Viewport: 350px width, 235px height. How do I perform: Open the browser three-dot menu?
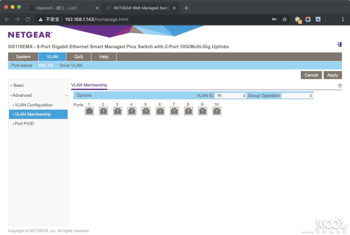[x=343, y=19]
